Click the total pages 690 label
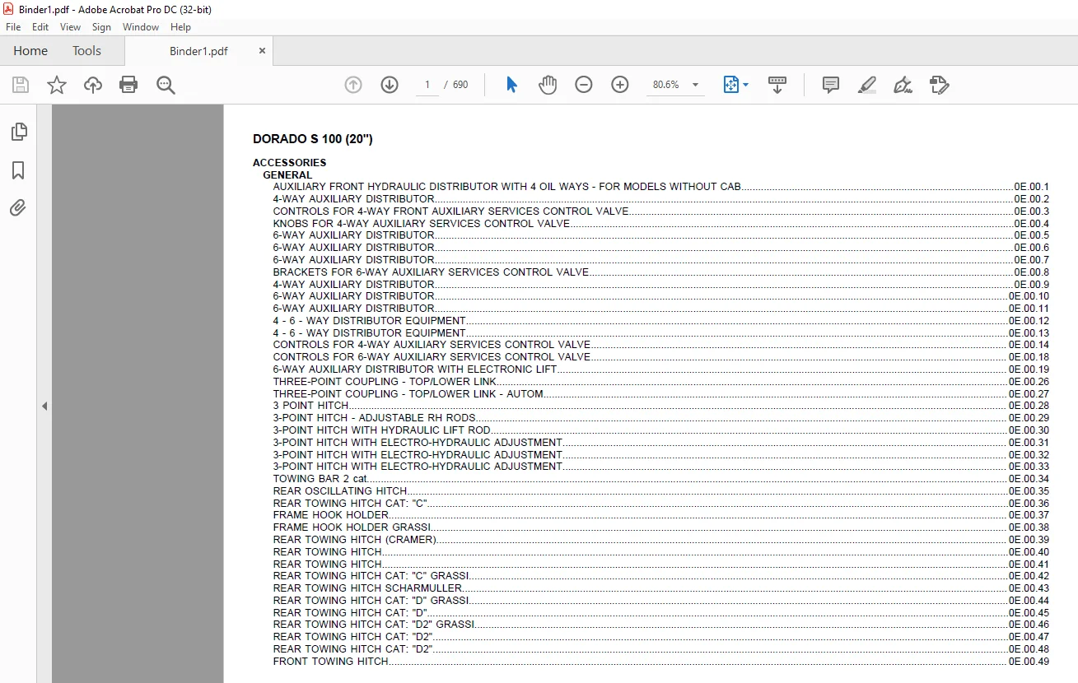 [x=460, y=85]
